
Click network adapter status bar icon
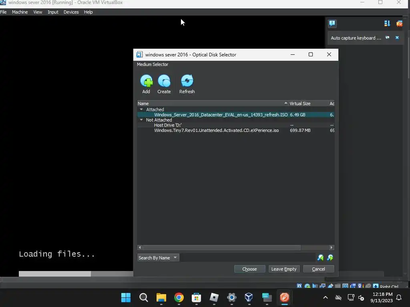323,286
